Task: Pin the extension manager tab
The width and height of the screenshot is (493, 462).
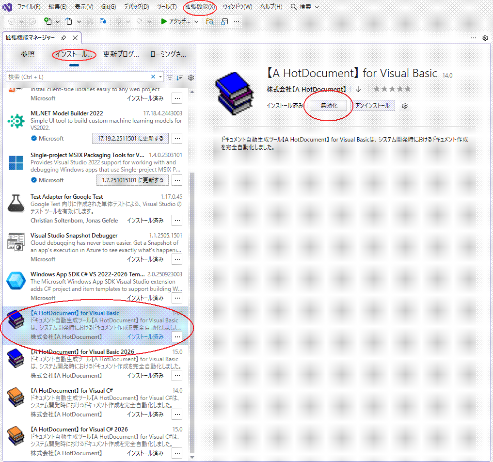Action: click(x=64, y=38)
